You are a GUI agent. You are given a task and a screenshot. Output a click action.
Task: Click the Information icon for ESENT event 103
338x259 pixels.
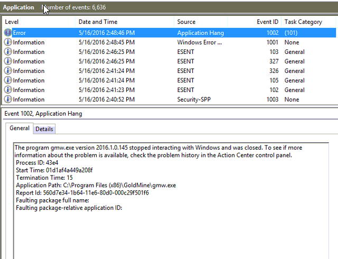tap(8, 52)
